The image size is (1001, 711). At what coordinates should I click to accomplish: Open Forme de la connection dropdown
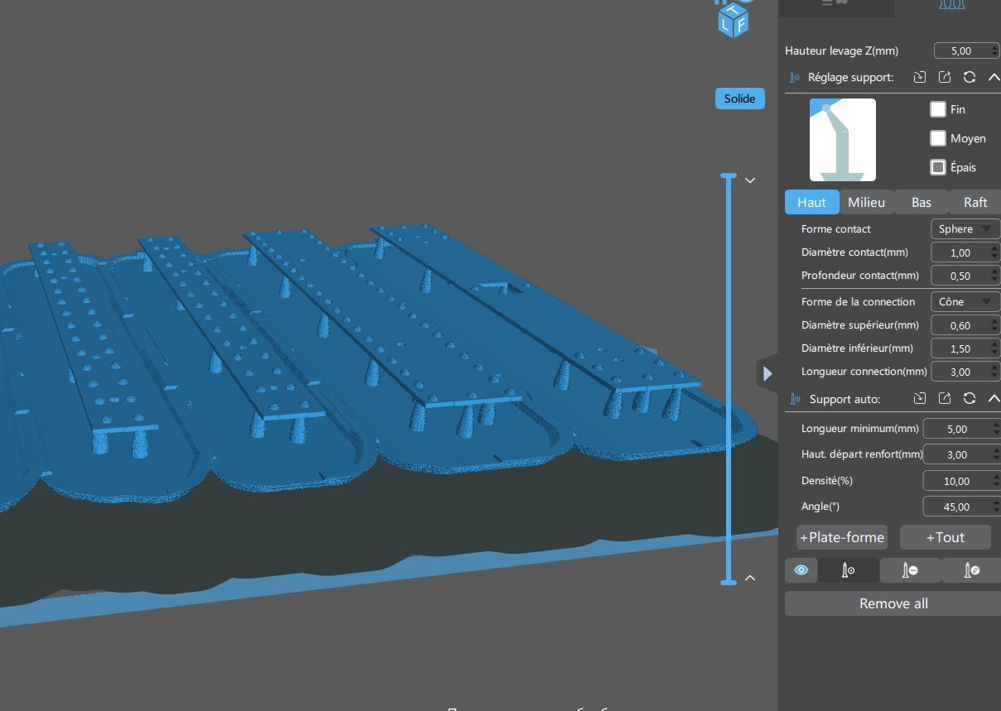tap(965, 302)
